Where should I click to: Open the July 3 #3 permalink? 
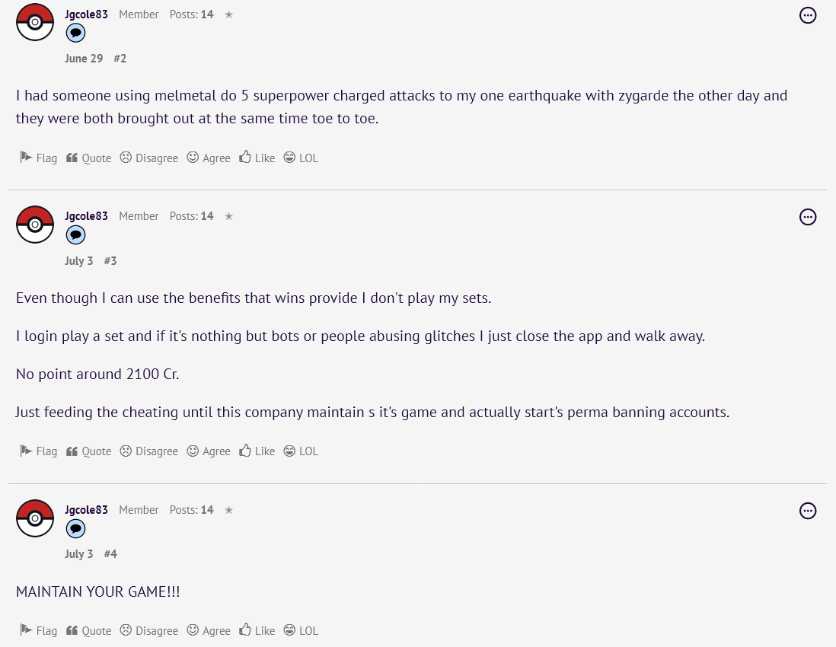110,261
